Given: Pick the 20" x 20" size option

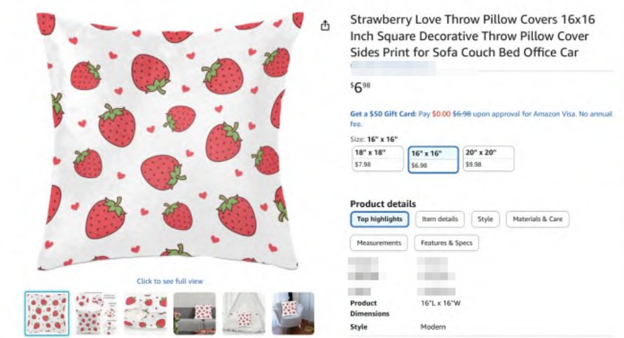Looking at the screenshot, I should [488, 158].
